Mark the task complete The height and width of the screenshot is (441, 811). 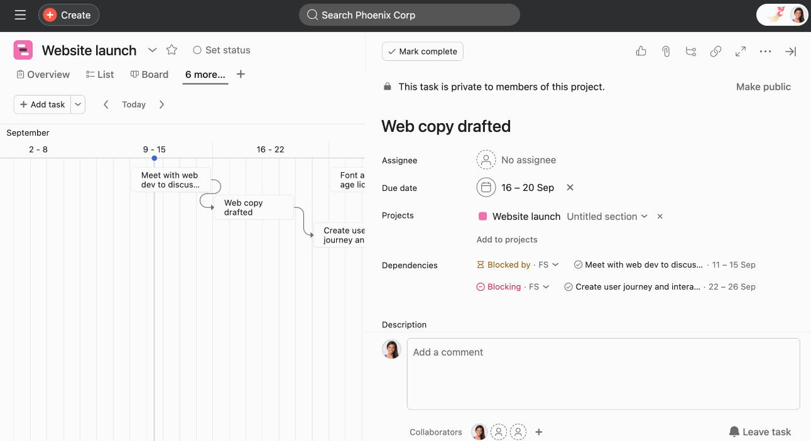pyautogui.click(x=422, y=51)
